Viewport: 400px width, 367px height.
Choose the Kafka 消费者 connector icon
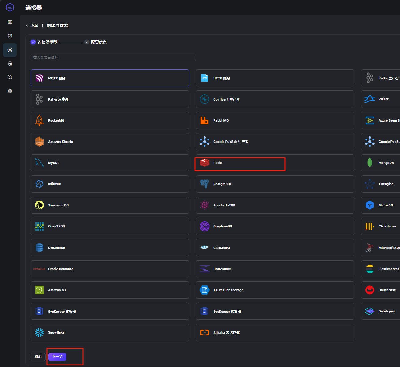coord(39,99)
